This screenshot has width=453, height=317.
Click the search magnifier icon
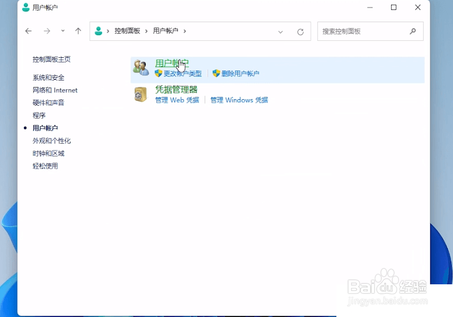[413, 31]
